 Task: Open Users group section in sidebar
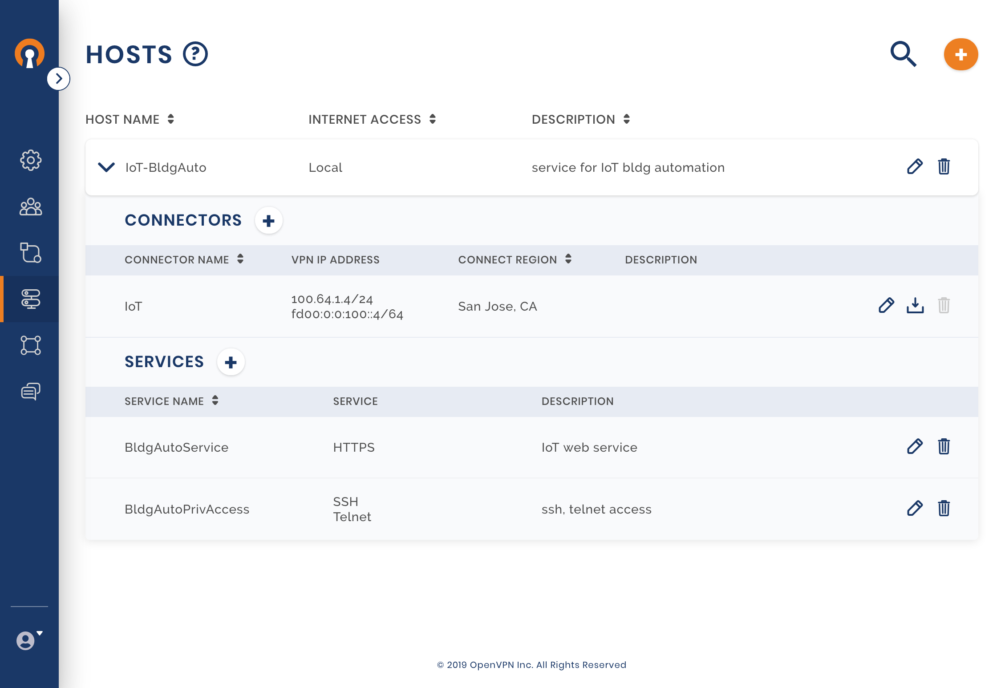pyautogui.click(x=30, y=207)
